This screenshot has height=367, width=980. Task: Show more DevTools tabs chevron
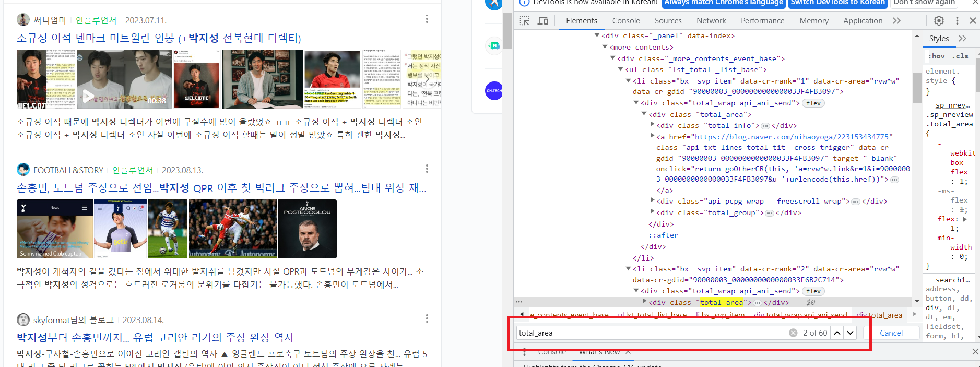pyautogui.click(x=896, y=21)
